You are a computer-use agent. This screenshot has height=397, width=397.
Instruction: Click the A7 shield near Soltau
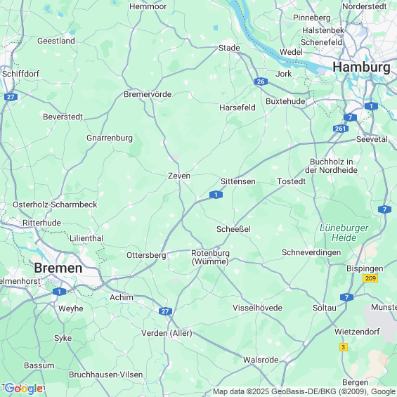coord(346,297)
